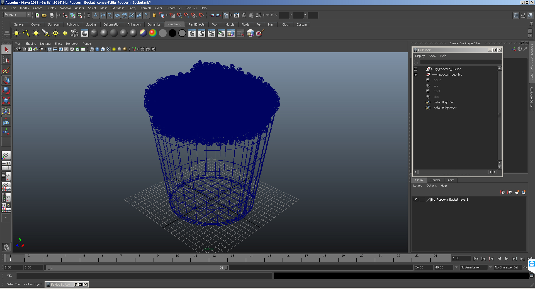Switch to single perspective view layout

[x=6, y=155]
